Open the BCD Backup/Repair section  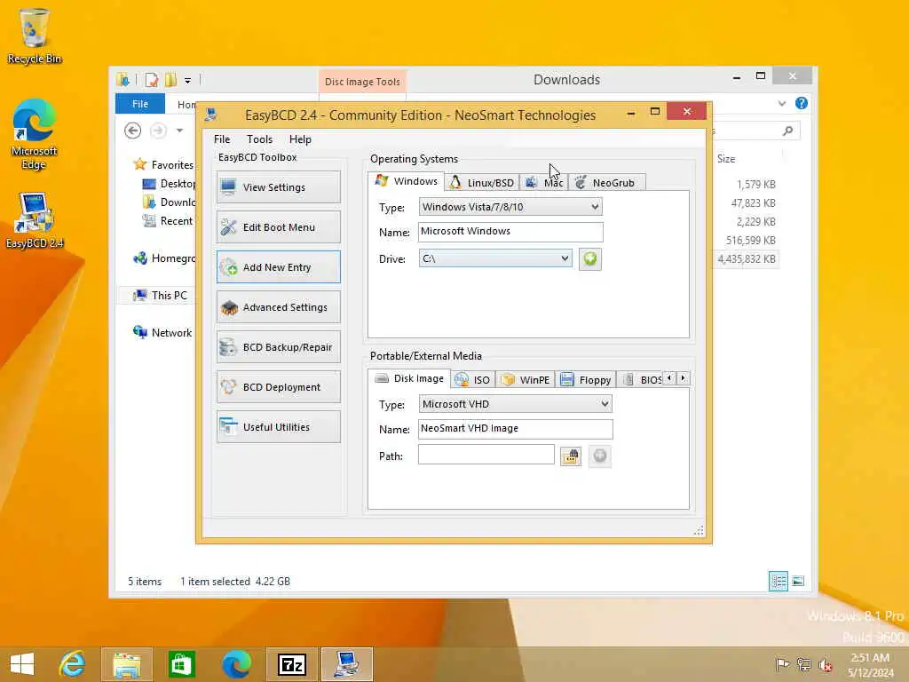tap(278, 347)
